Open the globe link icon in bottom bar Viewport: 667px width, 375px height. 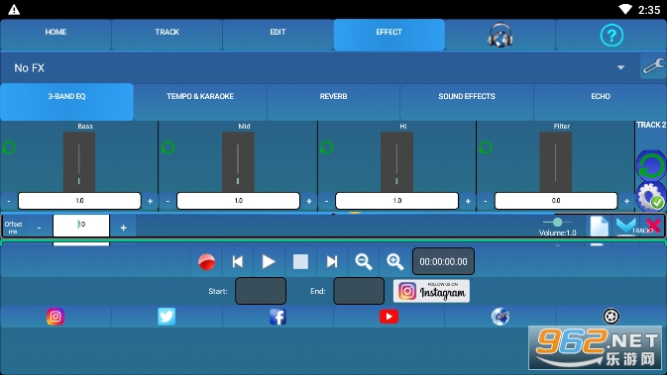tap(500, 317)
